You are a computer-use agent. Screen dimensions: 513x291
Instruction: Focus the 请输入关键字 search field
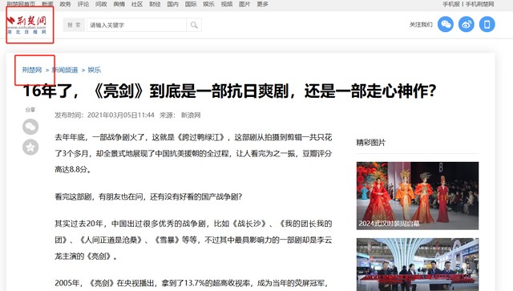click(136, 25)
